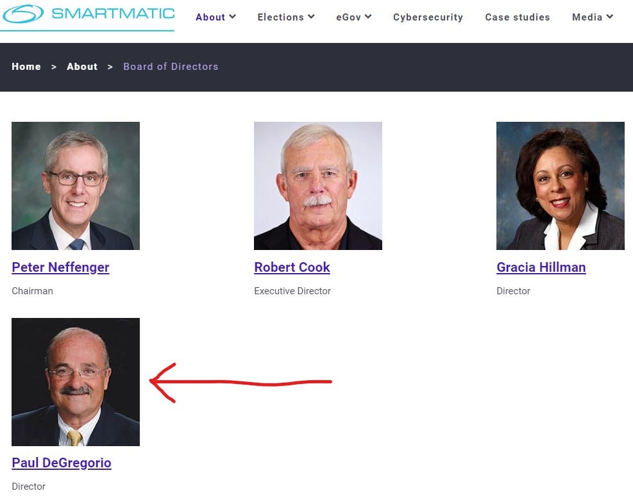Expand the Elections menu chevron

[311, 17]
